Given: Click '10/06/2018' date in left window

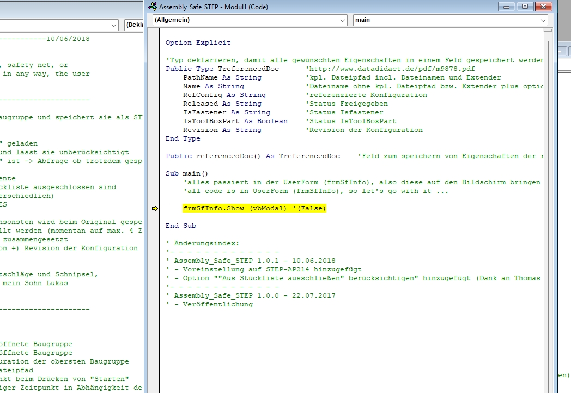Looking at the screenshot, I should click(68, 39).
